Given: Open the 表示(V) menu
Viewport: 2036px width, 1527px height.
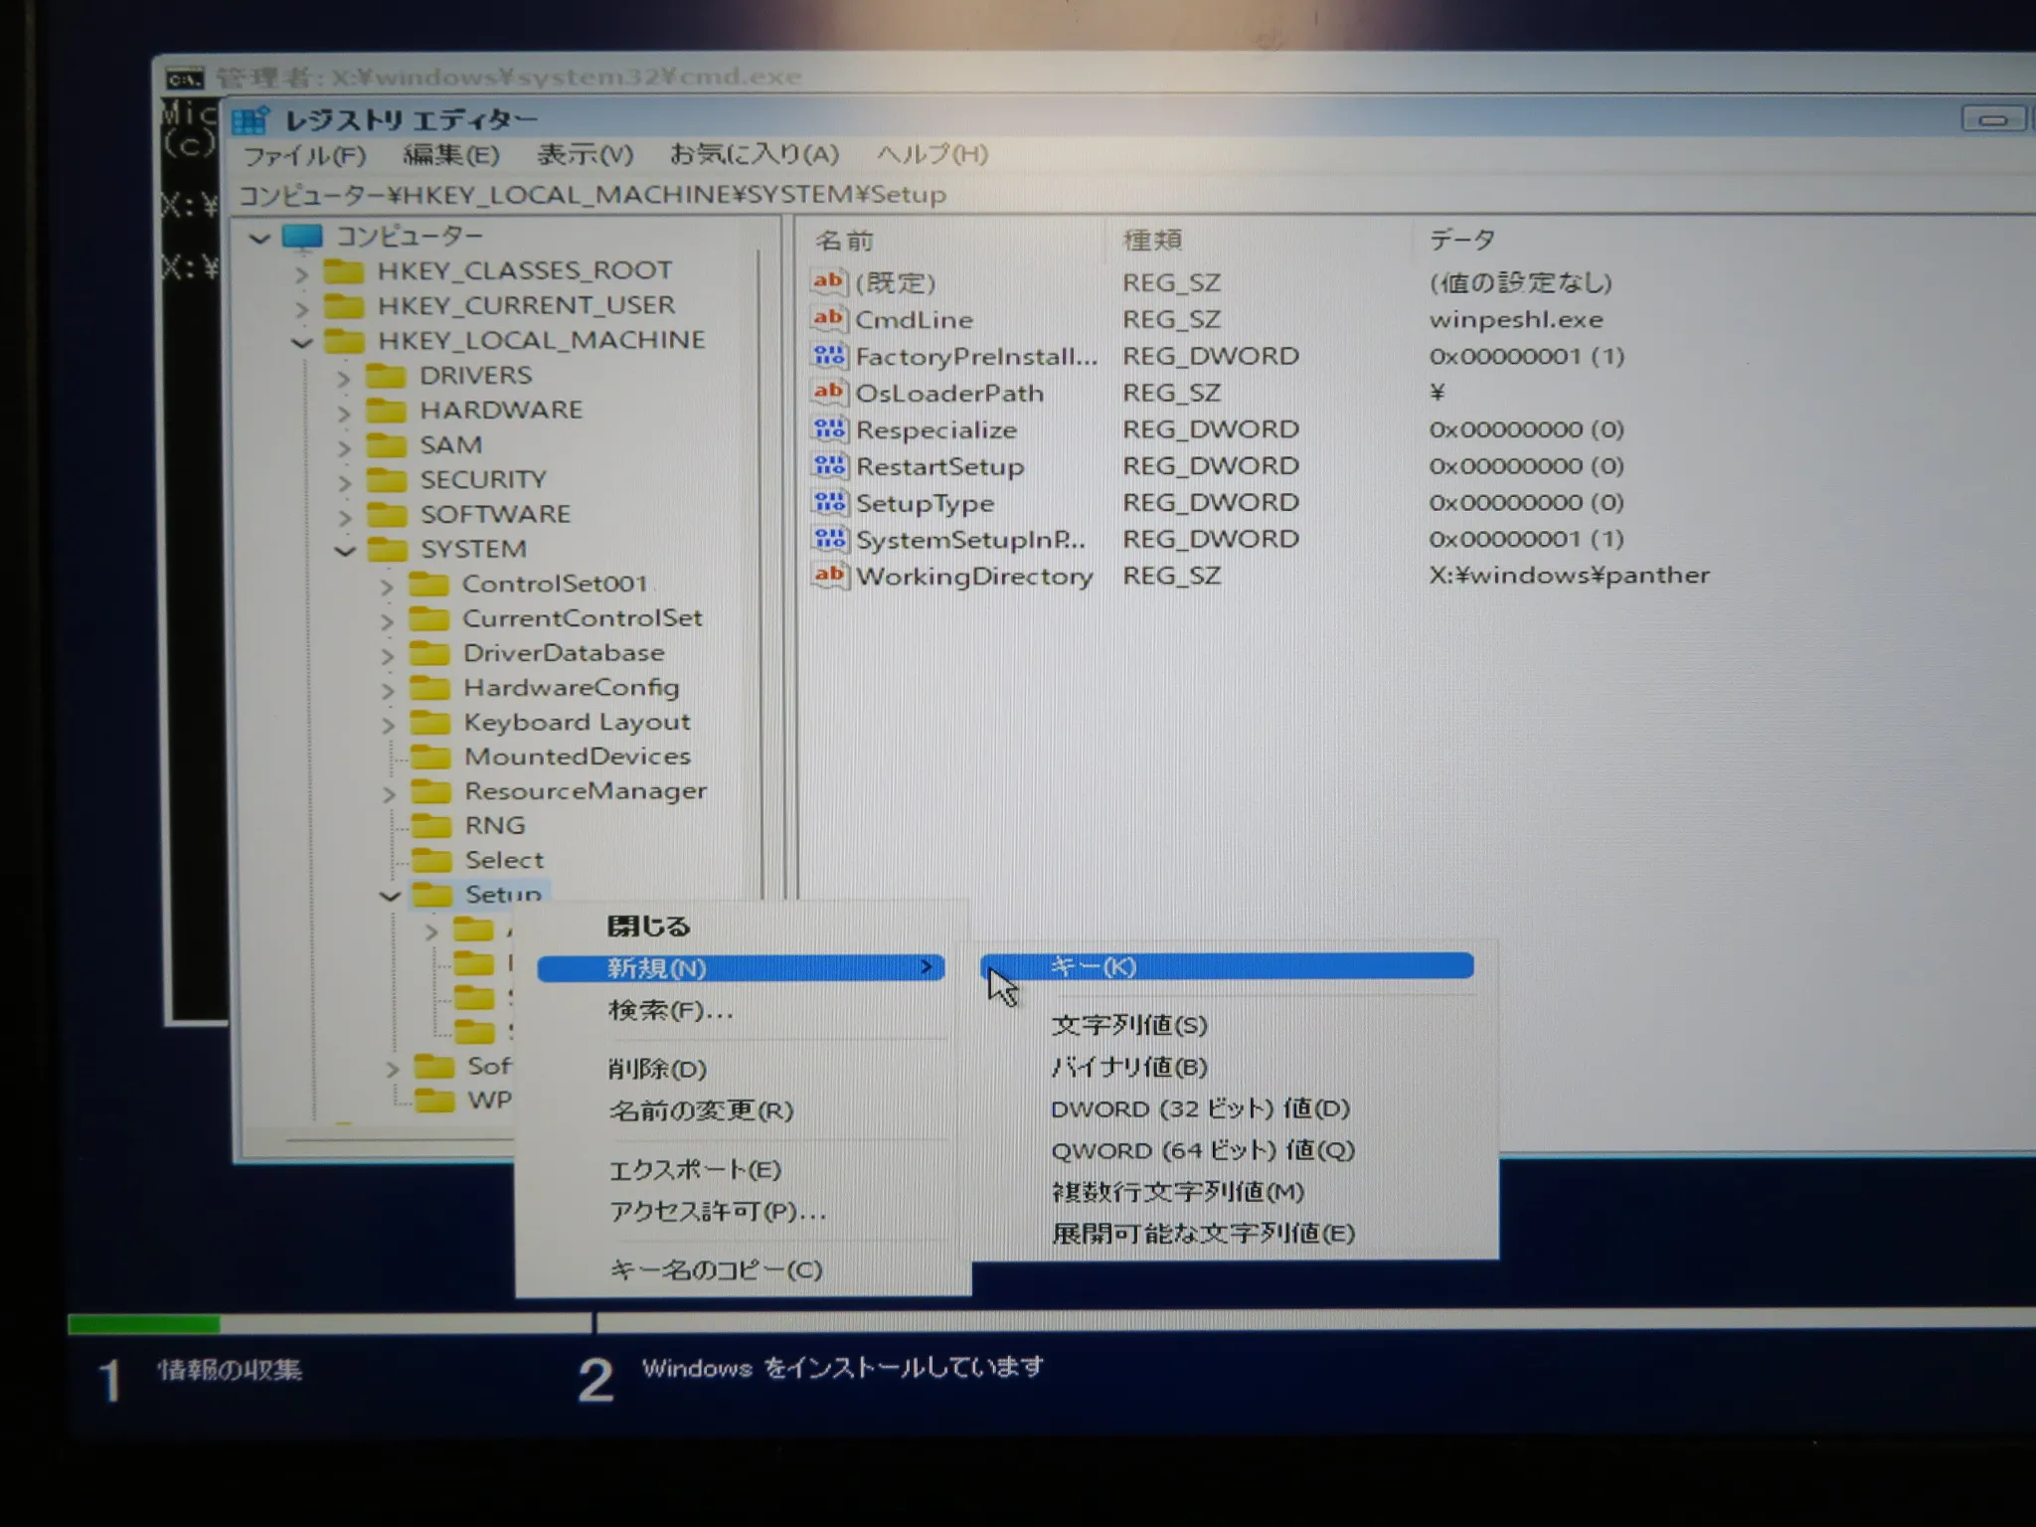Looking at the screenshot, I should click(x=586, y=155).
